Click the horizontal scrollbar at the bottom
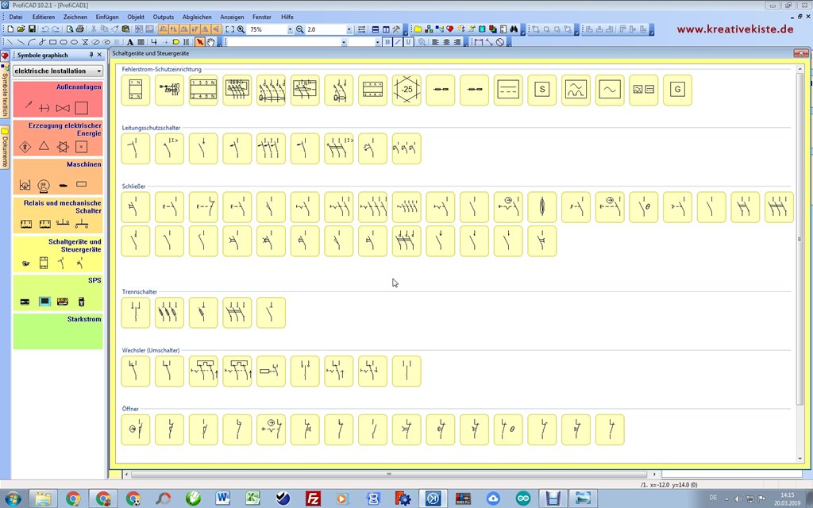Screen dimensions: 813x508 [x=387, y=475]
